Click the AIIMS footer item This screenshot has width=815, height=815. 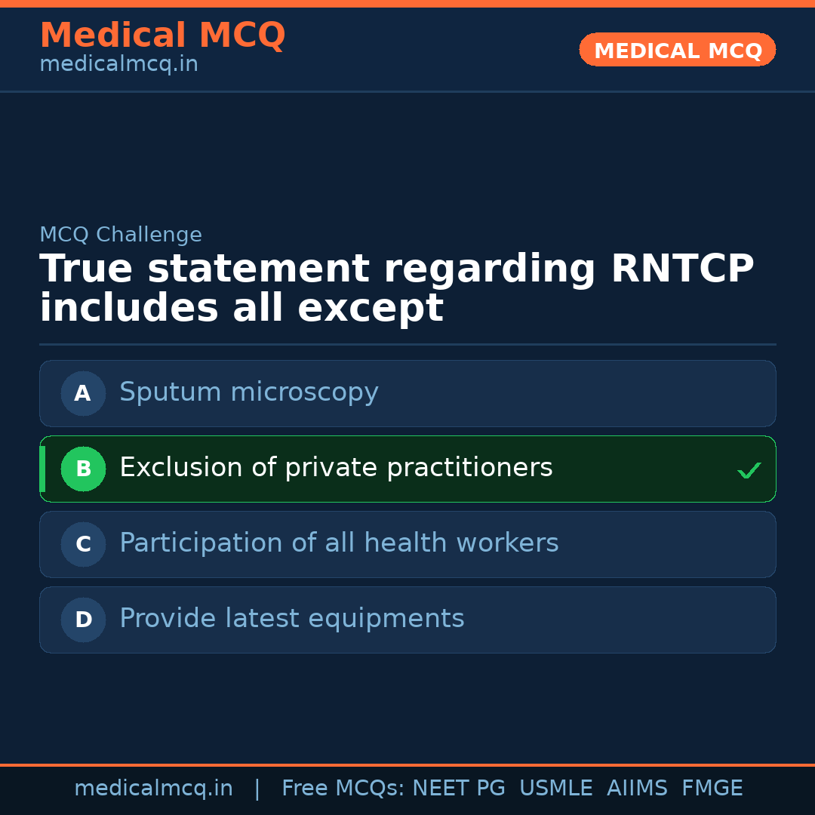pos(637,789)
